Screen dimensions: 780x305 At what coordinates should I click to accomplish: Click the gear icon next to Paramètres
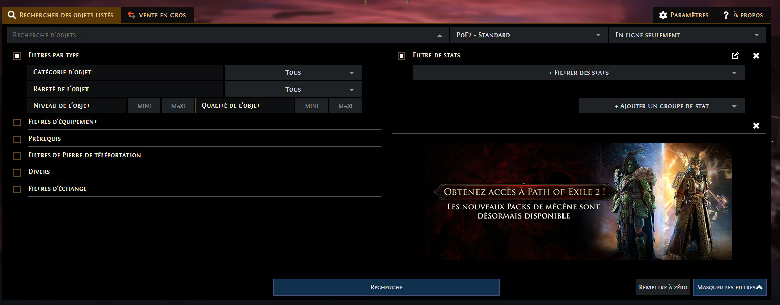point(663,15)
